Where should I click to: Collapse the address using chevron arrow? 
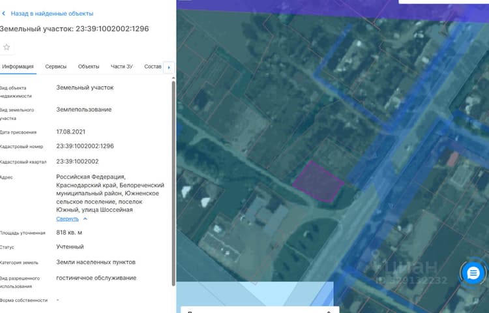85,219
